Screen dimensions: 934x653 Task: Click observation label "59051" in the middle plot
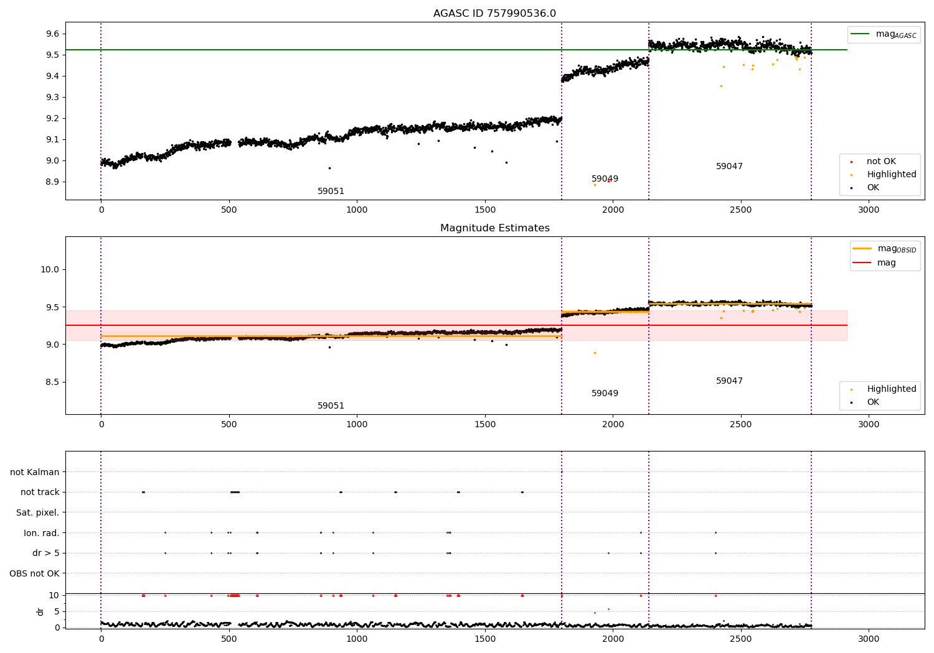click(x=331, y=406)
